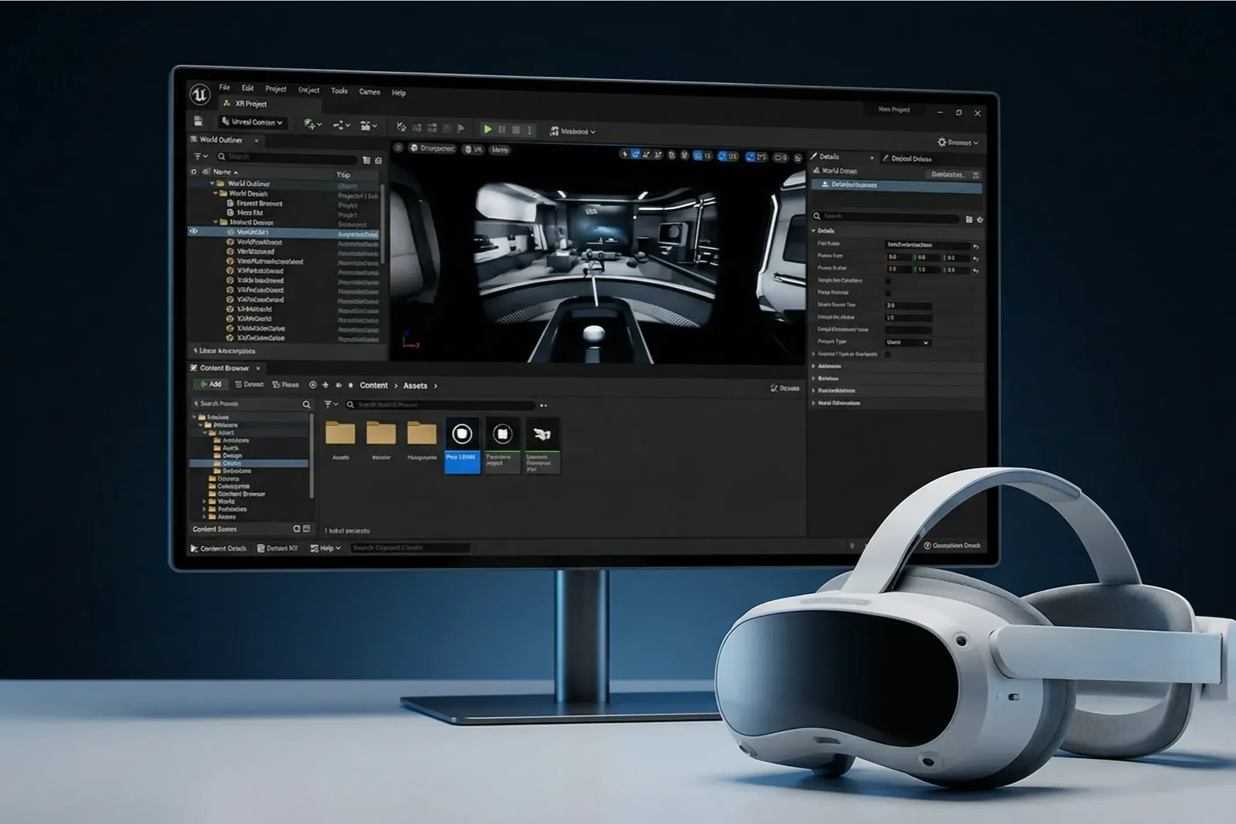Toggle the second checkbox in Details properties
The width and height of the screenshot is (1236, 824).
point(888,293)
